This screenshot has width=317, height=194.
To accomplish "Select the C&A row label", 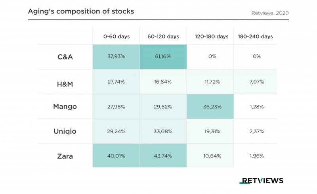I will point(65,57).
